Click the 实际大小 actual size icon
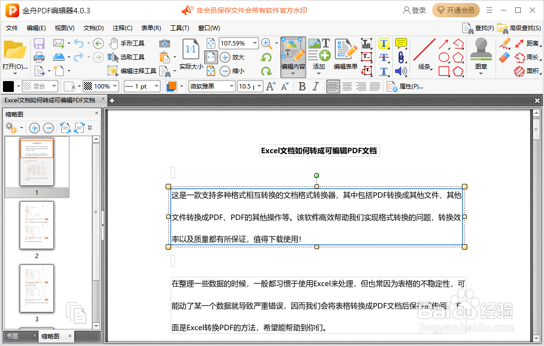The width and height of the screenshot is (544, 346). click(190, 52)
